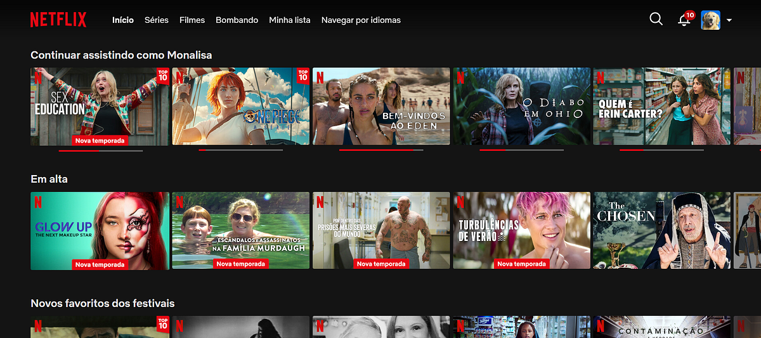The height and width of the screenshot is (338, 761).
Task: Click the Netflix logo
Action: (x=58, y=20)
